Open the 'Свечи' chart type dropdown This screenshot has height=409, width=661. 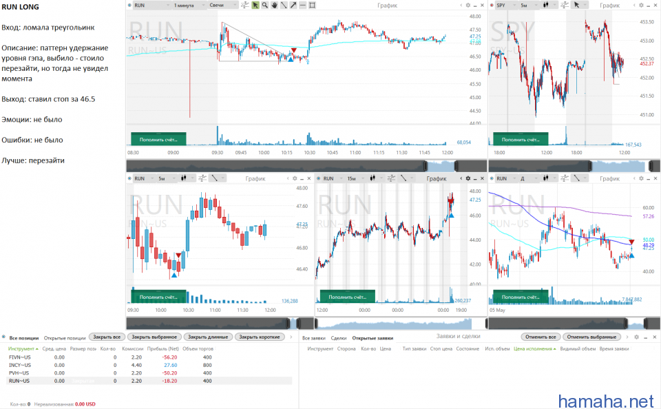(223, 6)
